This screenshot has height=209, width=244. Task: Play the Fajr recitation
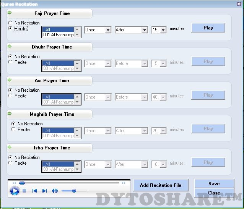tap(208, 28)
